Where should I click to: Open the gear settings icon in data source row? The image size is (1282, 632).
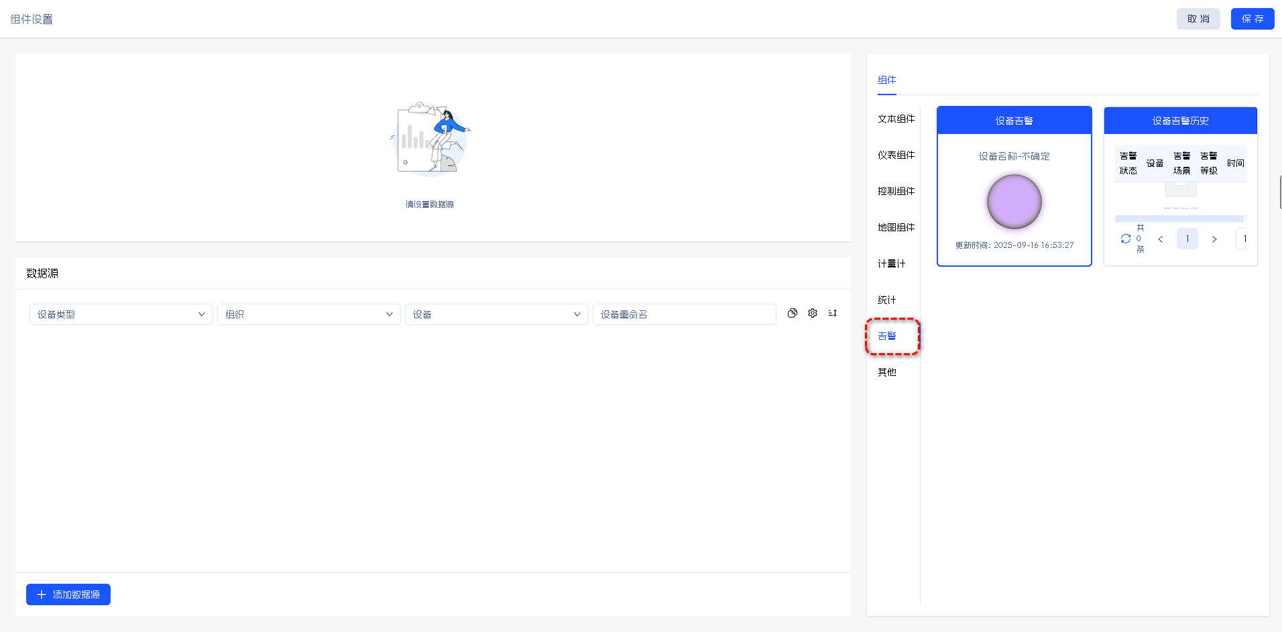click(x=813, y=313)
